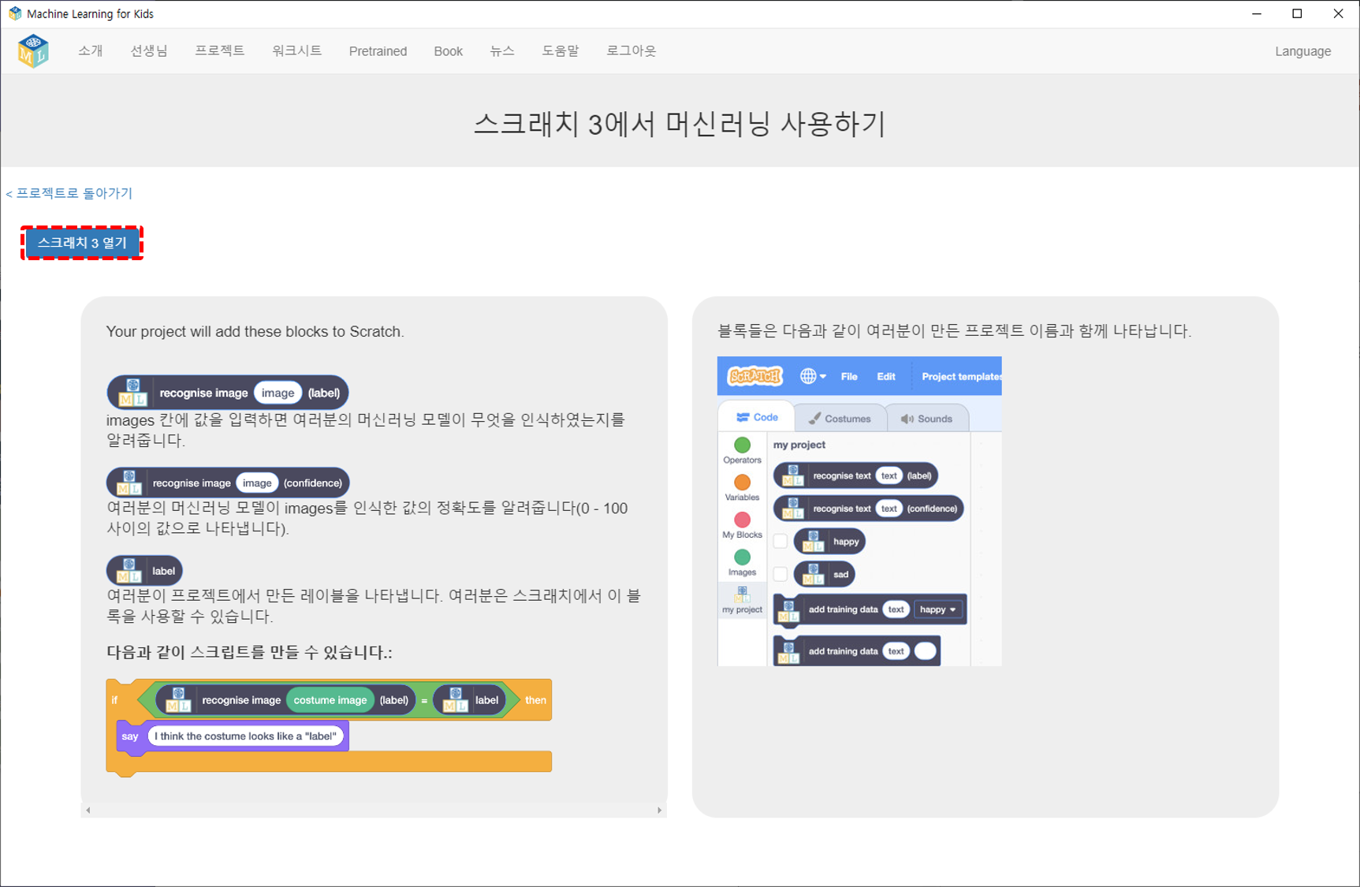Click the globe language icon in Scratch preview
Screen dimensions: 1360x887
(x=808, y=376)
